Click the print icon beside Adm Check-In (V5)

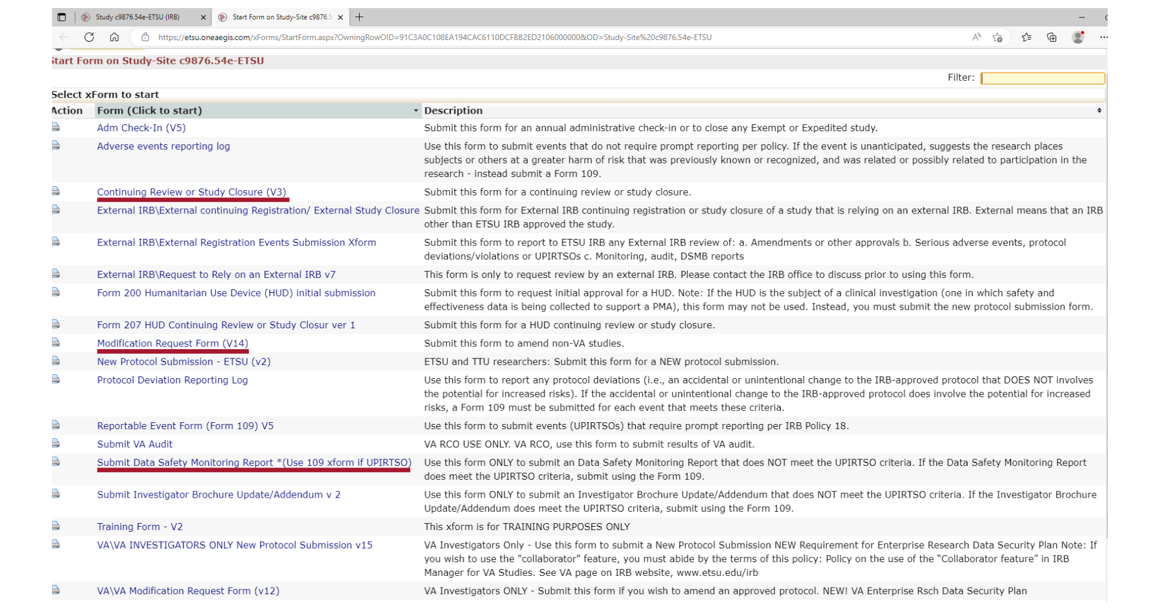tap(55, 127)
